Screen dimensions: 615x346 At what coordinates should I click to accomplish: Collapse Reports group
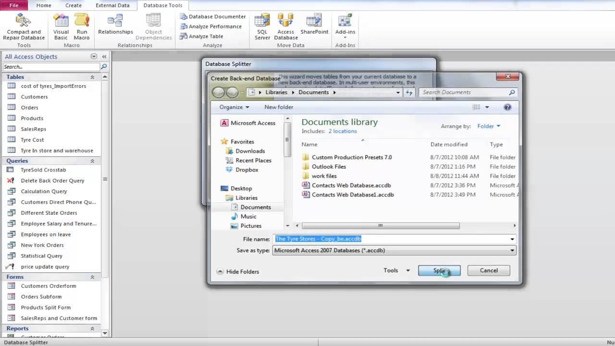coord(92,329)
